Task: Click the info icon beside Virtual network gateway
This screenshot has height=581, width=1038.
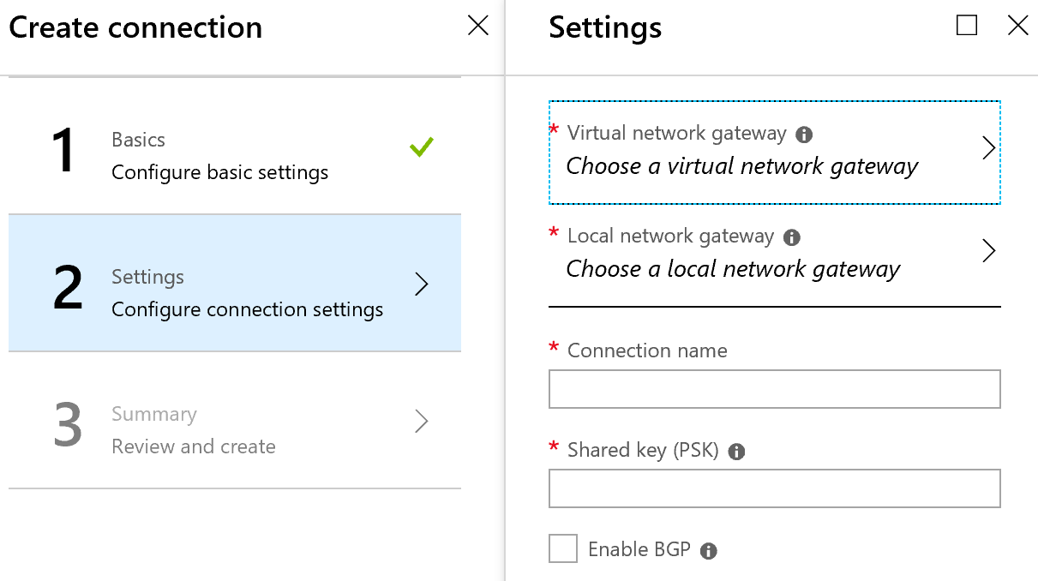Action: [804, 135]
